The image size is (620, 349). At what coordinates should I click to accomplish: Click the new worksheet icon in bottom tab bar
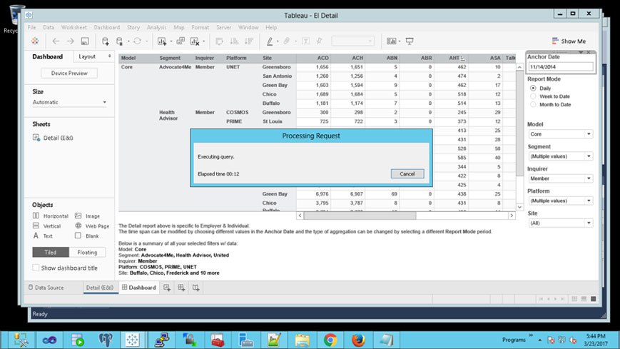167,288
